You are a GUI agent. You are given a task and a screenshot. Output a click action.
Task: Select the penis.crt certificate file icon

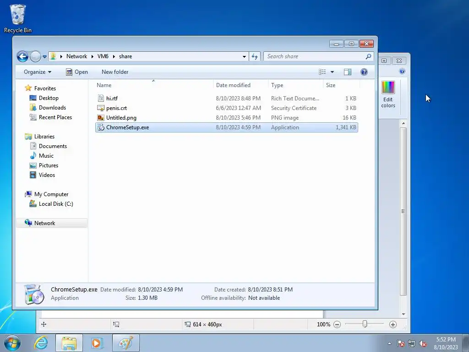[x=101, y=108]
